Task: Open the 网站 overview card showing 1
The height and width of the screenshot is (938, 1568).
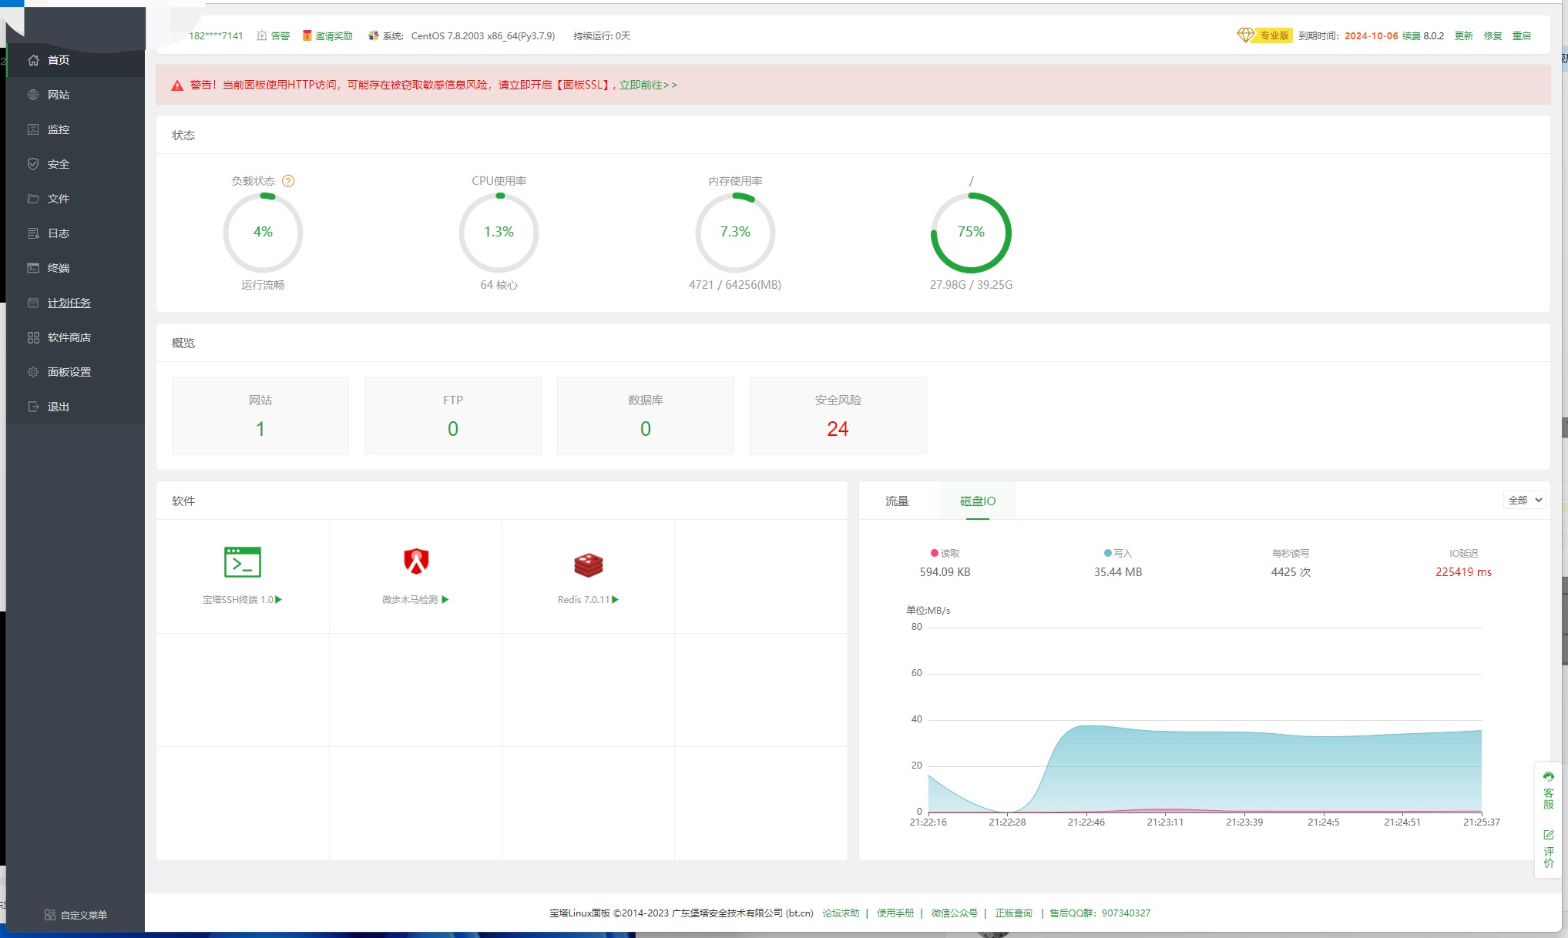Action: point(260,416)
